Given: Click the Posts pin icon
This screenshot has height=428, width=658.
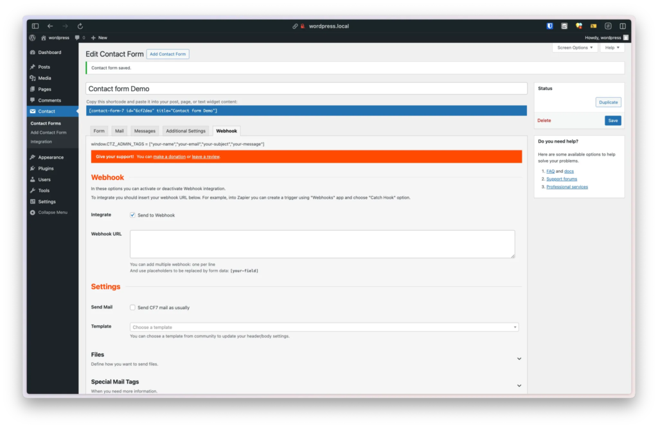Looking at the screenshot, I should (33, 67).
